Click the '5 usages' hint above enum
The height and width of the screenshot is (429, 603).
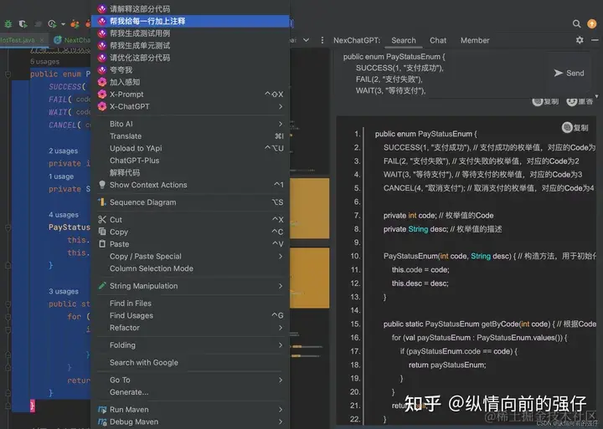coord(44,61)
